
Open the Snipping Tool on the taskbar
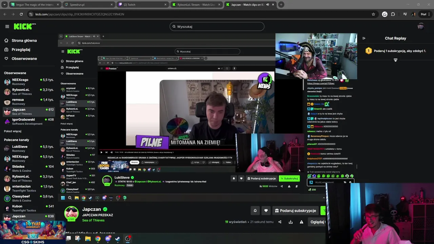[x=78, y=239]
